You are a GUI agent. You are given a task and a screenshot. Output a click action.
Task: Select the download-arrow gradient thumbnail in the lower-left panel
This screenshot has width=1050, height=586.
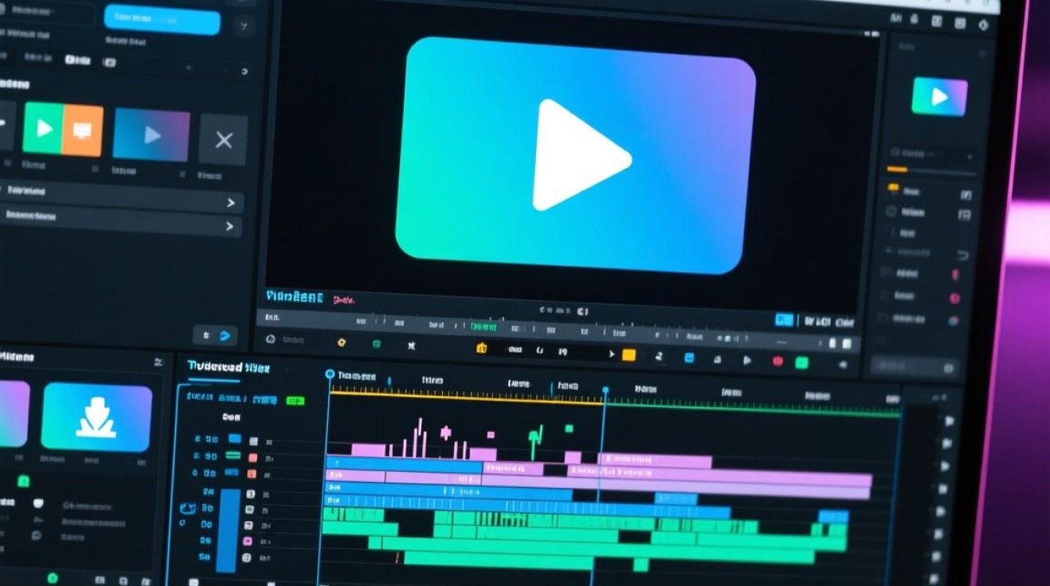click(96, 417)
